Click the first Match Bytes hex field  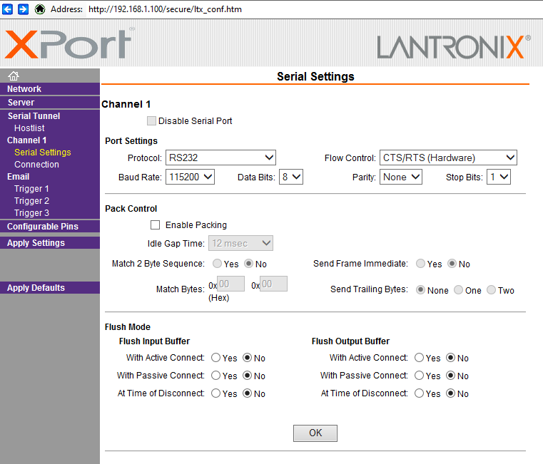point(230,284)
